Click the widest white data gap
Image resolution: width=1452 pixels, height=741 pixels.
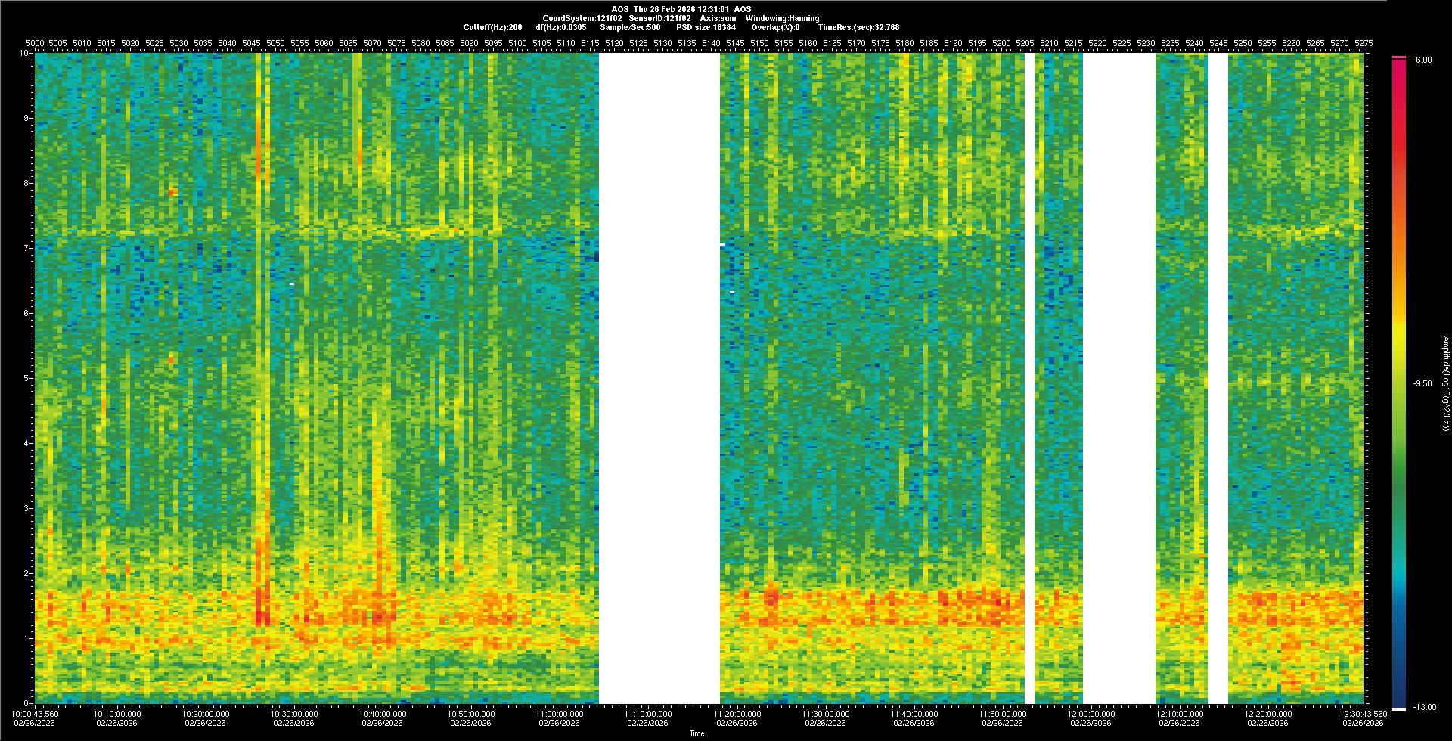coord(659,378)
